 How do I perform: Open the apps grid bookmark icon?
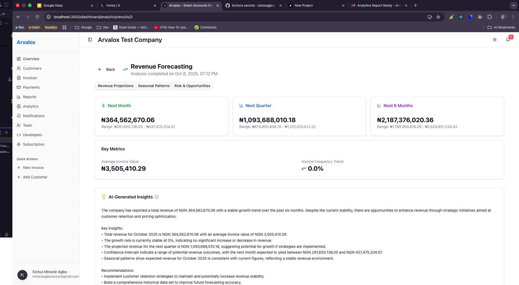(x=64, y=27)
